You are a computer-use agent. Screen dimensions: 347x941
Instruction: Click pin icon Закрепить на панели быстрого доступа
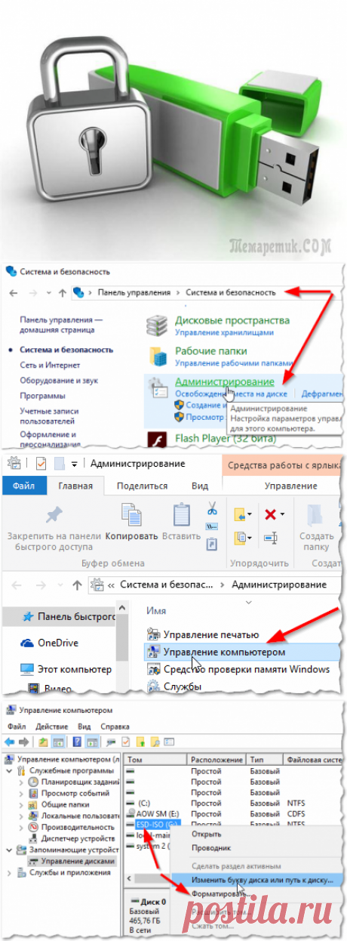coord(54,515)
